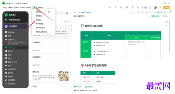175x94 pixels.
Task: Open the 文件(F) menu
Action: pyautogui.click(x=5, y=8)
